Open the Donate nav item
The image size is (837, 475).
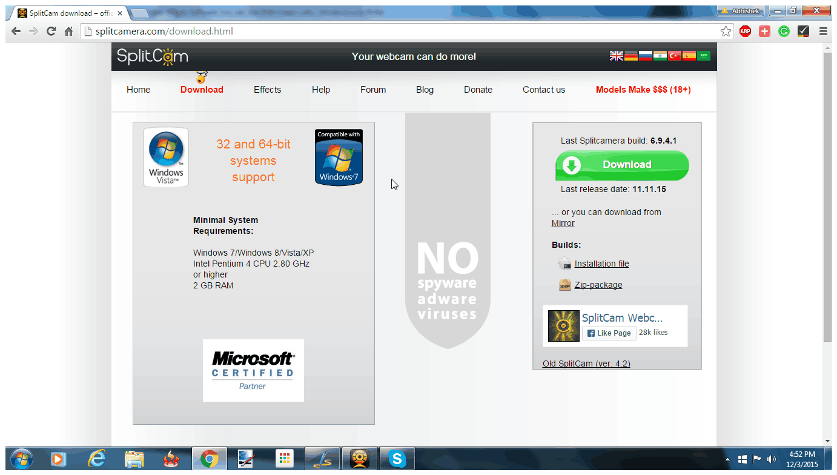point(478,90)
